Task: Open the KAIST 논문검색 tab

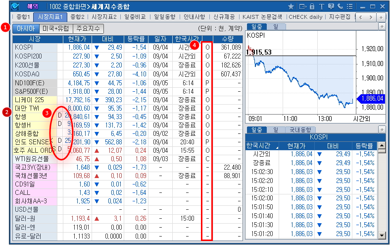Action: pyautogui.click(x=262, y=17)
